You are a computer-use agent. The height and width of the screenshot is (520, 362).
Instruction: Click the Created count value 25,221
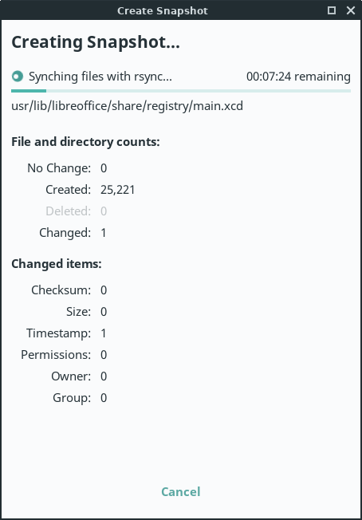118,190
